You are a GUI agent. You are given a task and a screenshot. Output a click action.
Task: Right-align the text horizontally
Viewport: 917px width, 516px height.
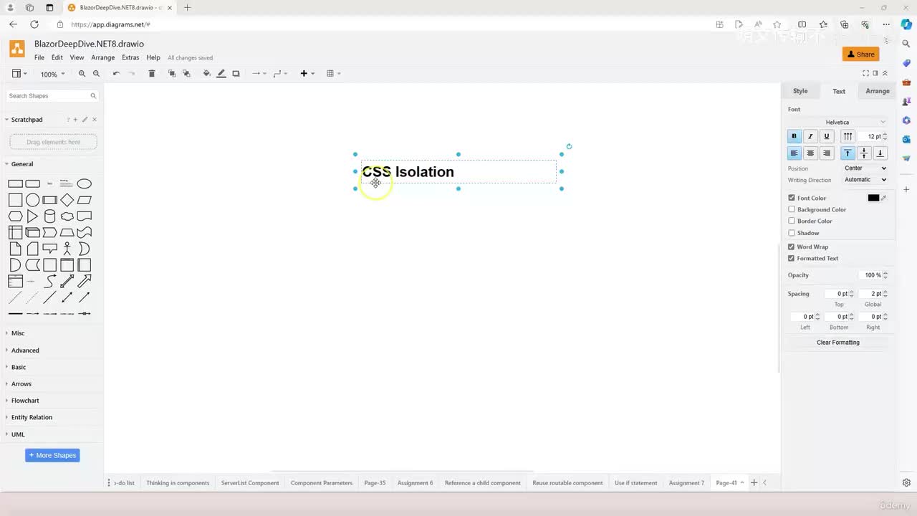827,153
